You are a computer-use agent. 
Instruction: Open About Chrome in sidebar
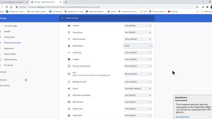pos(5,86)
